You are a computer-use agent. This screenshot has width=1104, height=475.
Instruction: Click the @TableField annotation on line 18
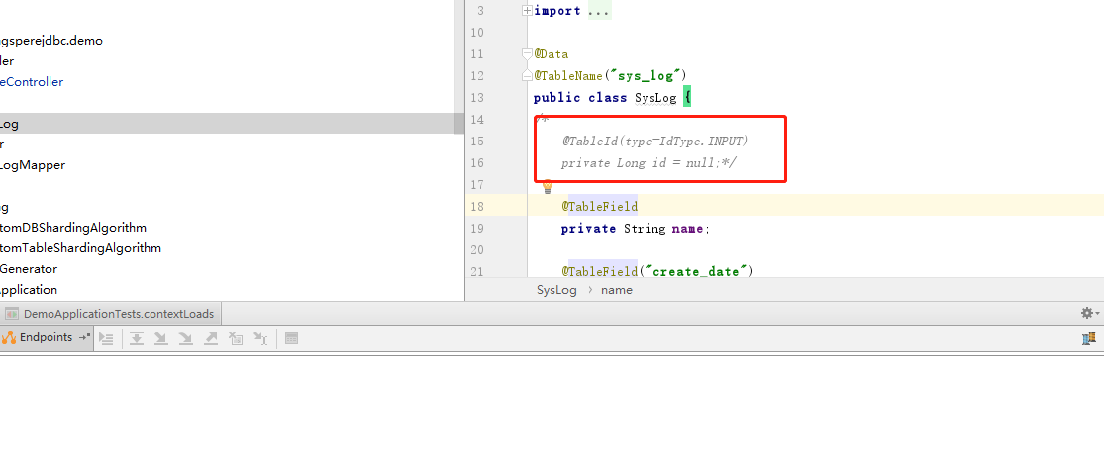(x=599, y=207)
